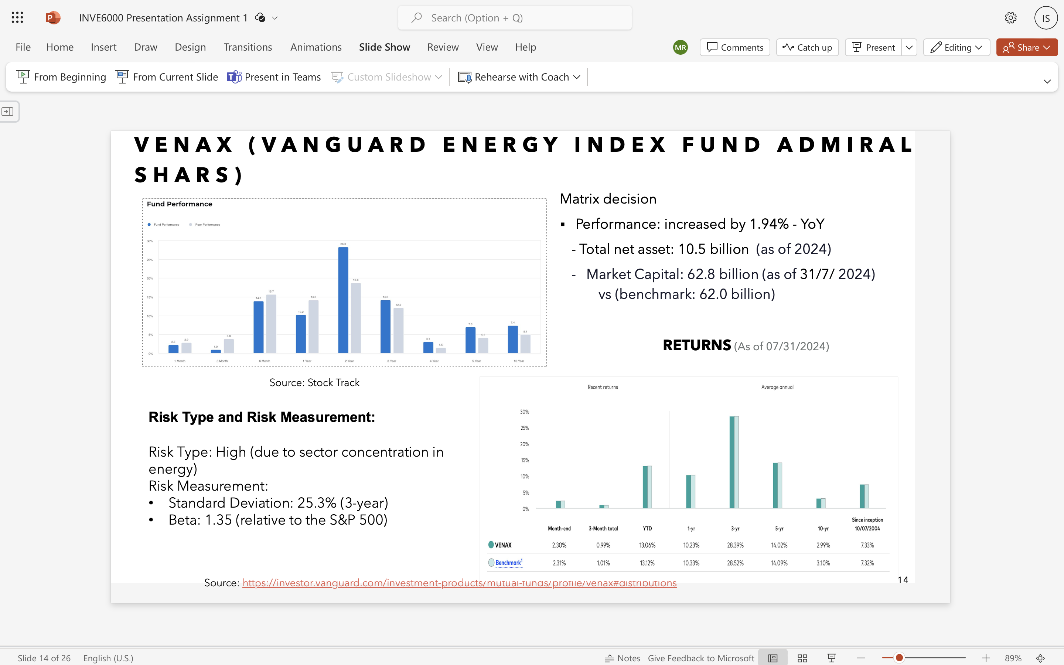Click the Fit slide to window icon

tap(1040, 658)
